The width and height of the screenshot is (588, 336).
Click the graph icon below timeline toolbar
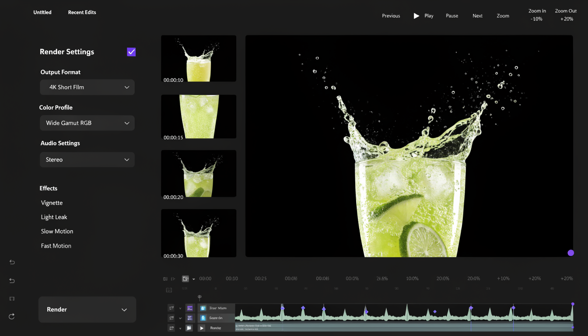click(x=169, y=290)
